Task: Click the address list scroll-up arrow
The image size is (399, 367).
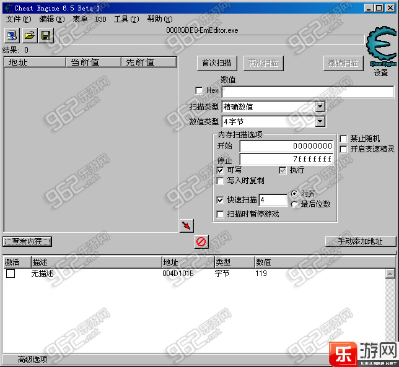Action: [x=390, y=274]
